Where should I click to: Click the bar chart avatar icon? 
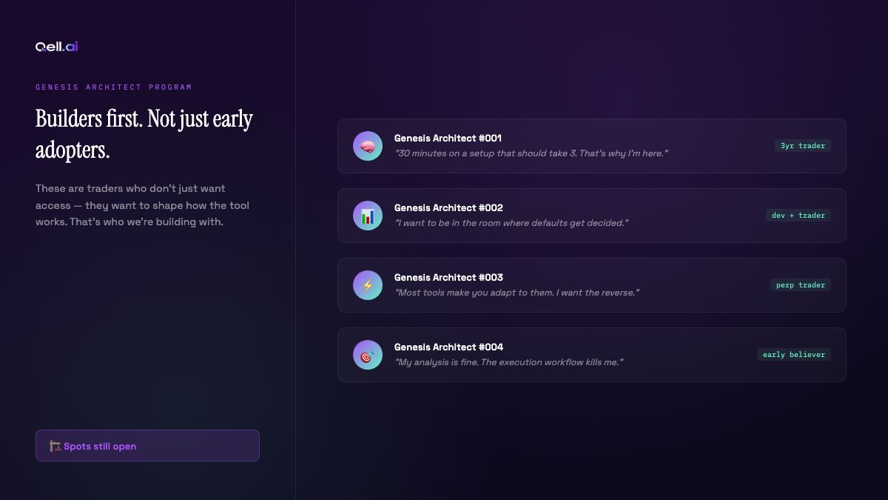(368, 216)
